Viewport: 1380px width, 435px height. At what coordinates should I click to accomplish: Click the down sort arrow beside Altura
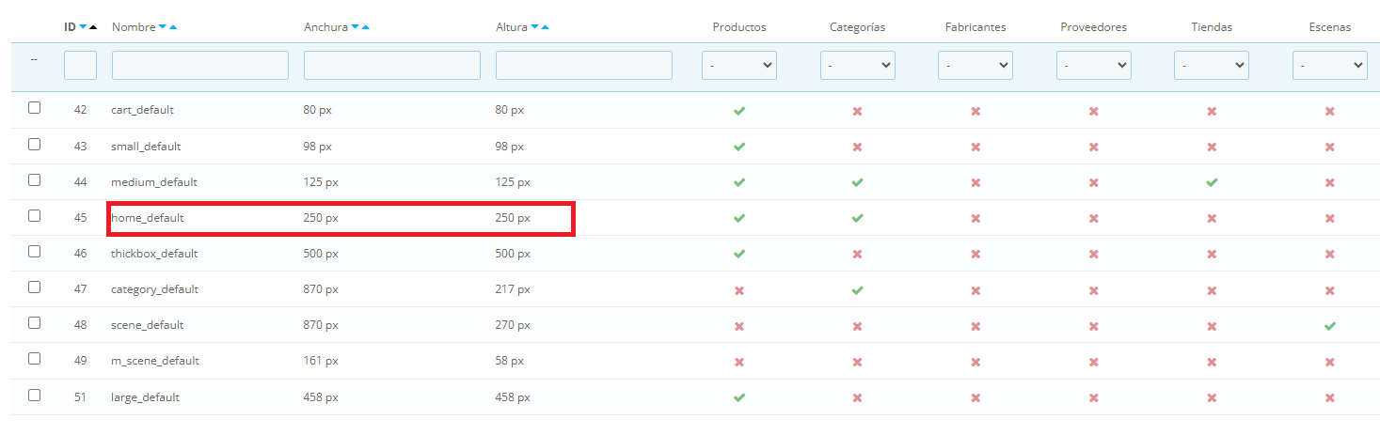point(534,27)
